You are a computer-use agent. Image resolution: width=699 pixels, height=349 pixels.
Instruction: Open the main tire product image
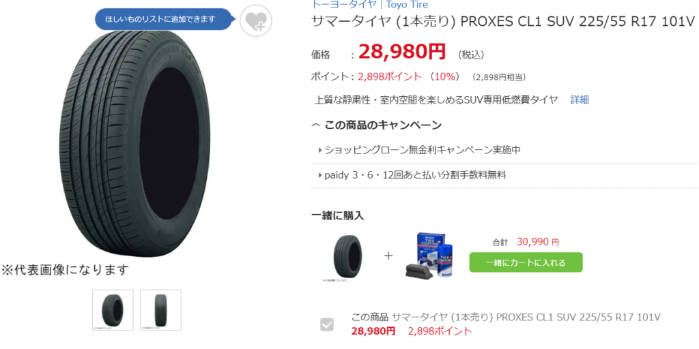coord(134,143)
